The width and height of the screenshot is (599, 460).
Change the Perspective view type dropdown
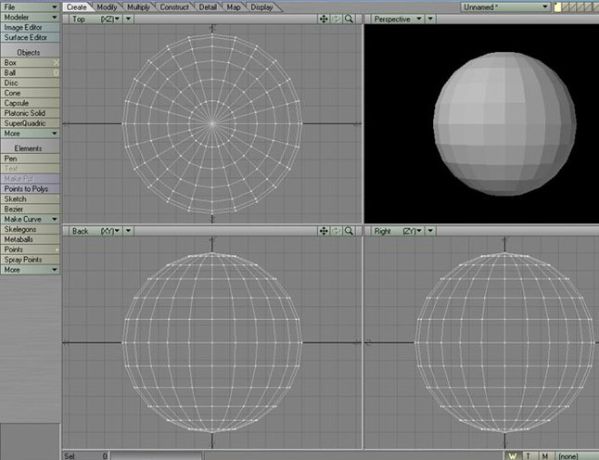click(x=397, y=19)
